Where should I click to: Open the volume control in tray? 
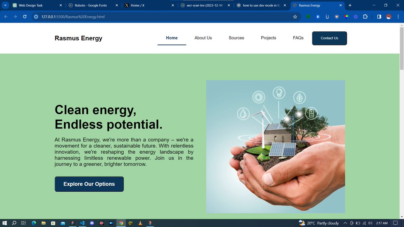[370, 223]
